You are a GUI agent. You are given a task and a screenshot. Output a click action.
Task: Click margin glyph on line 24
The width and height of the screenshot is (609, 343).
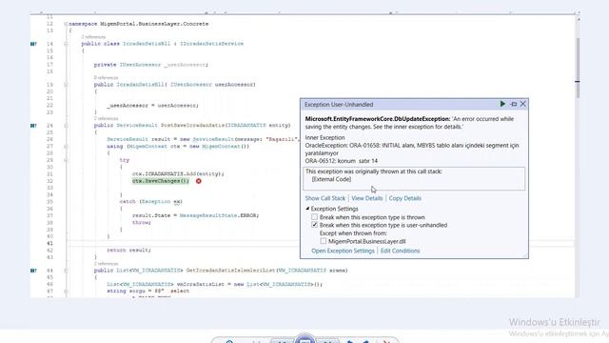tap(33, 126)
